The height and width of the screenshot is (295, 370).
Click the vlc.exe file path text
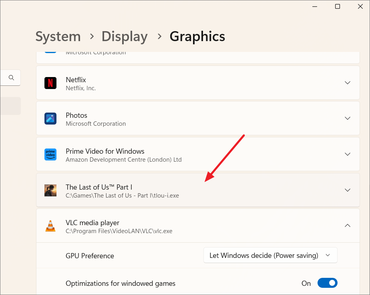[x=119, y=231]
